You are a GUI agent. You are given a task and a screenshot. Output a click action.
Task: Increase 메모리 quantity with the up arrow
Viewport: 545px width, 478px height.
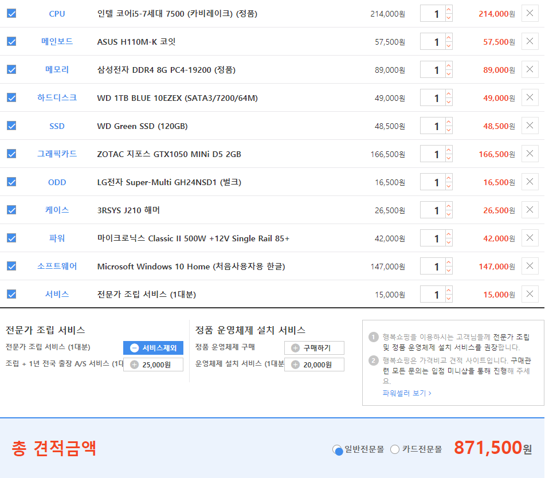point(449,66)
